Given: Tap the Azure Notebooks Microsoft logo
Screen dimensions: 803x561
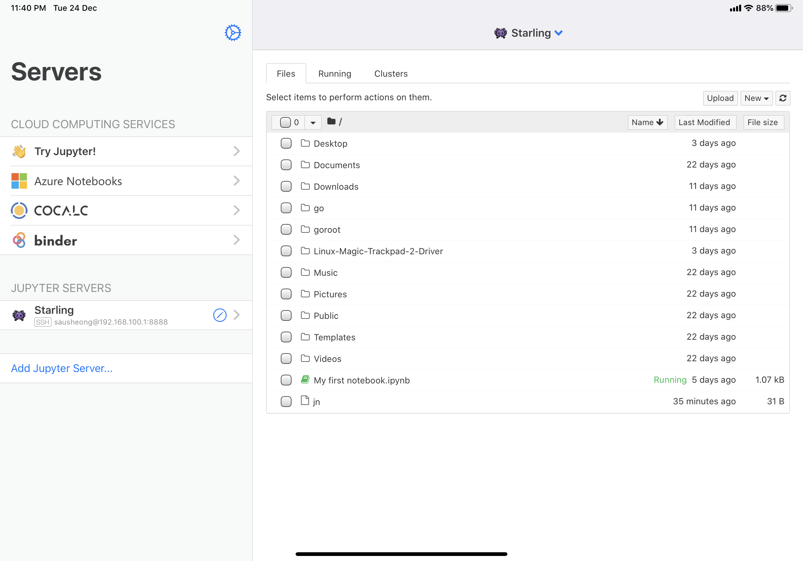Looking at the screenshot, I should tap(19, 181).
